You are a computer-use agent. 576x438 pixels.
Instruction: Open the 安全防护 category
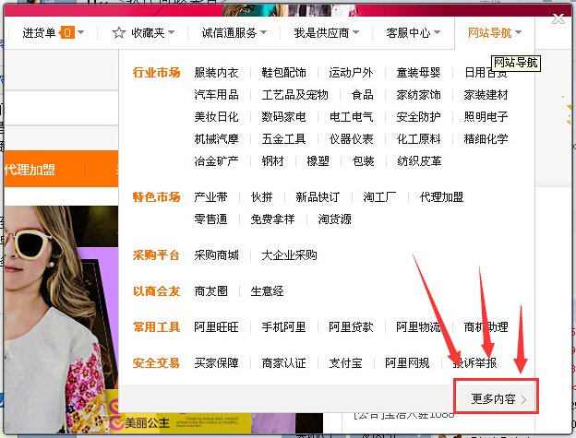(x=418, y=117)
